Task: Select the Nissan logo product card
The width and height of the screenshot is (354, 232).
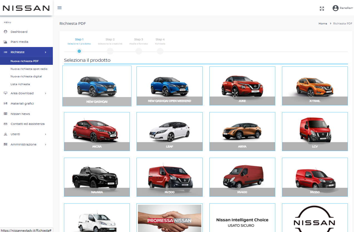Action: tap(315, 218)
